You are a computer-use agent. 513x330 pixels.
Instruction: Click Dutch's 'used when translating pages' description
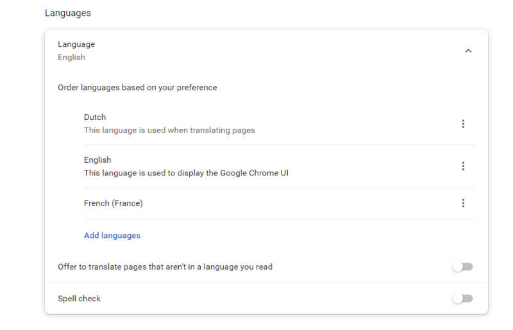(169, 130)
